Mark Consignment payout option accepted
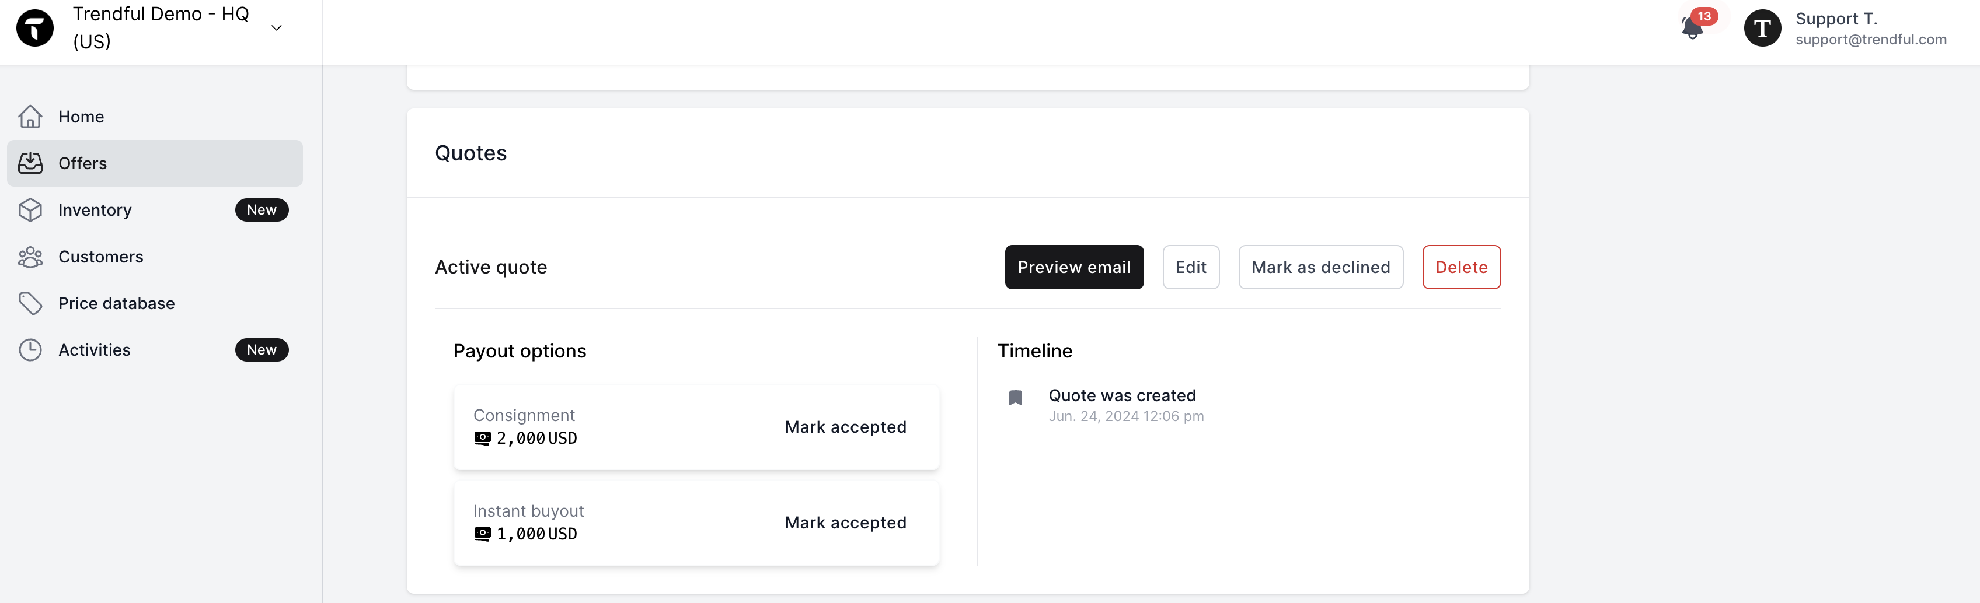Viewport: 1980px width, 603px height. (845, 427)
